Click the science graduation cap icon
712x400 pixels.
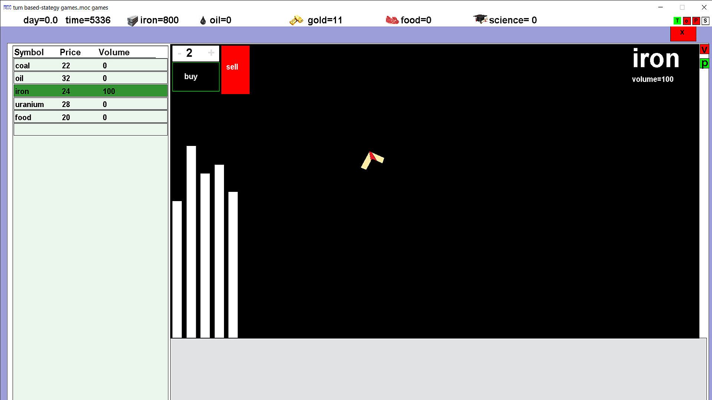(x=480, y=19)
